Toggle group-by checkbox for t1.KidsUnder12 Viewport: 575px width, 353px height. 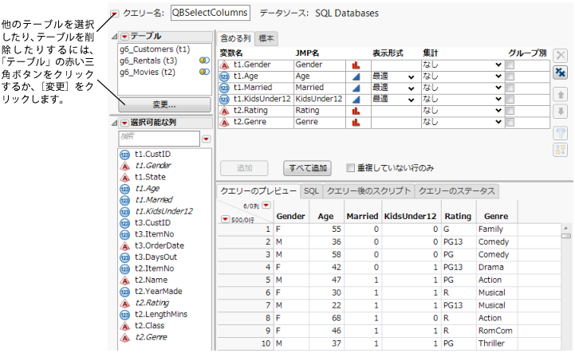click(510, 99)
